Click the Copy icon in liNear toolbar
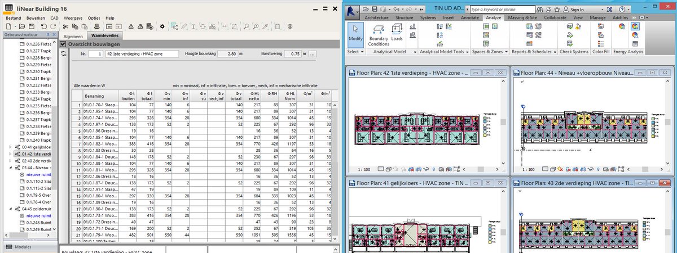677x253 pixels. point(74,26)
